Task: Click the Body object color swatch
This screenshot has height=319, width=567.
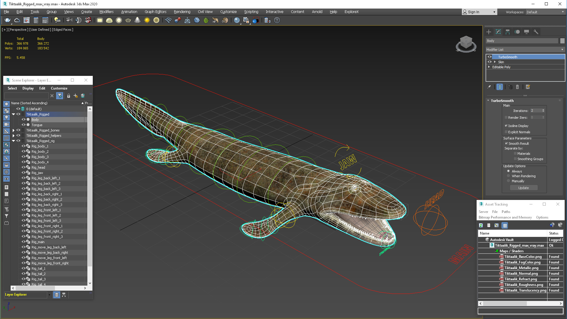Action: [x=562, y=41]
